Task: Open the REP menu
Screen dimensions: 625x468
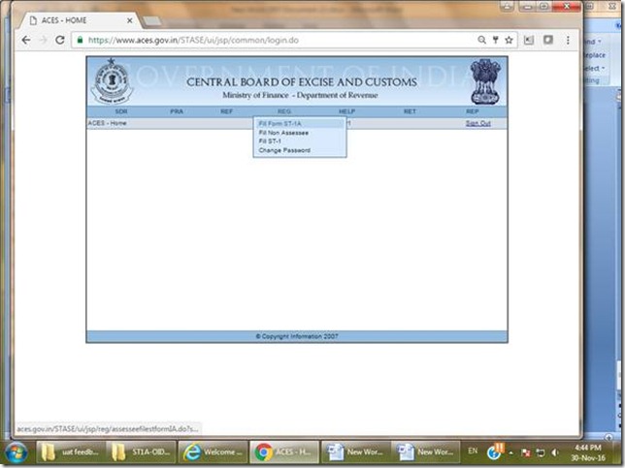Action: (x=473, y=111)
